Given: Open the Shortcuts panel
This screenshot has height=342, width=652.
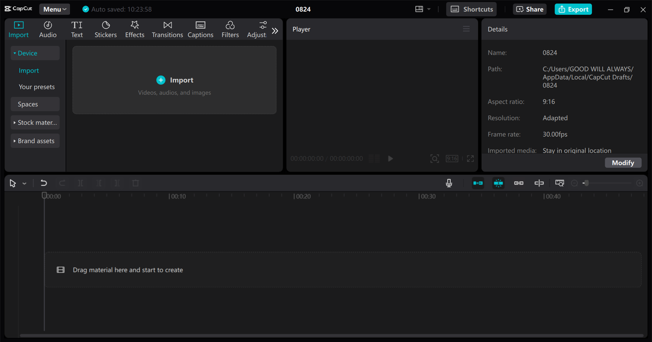Looking at the screenshot, I should point(472,9).
